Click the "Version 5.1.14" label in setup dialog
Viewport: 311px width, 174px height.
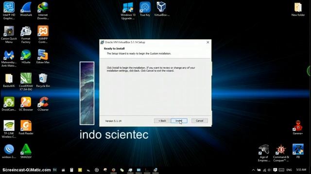tap(113, 121)
